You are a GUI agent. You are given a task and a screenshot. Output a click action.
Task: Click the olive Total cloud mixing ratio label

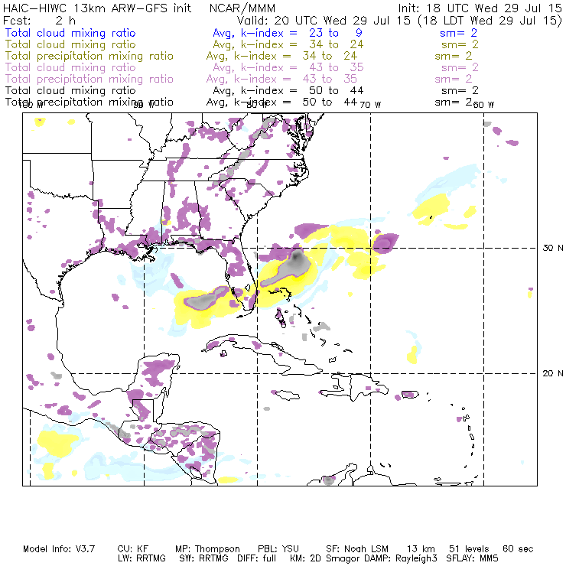(x=70, y=44)
